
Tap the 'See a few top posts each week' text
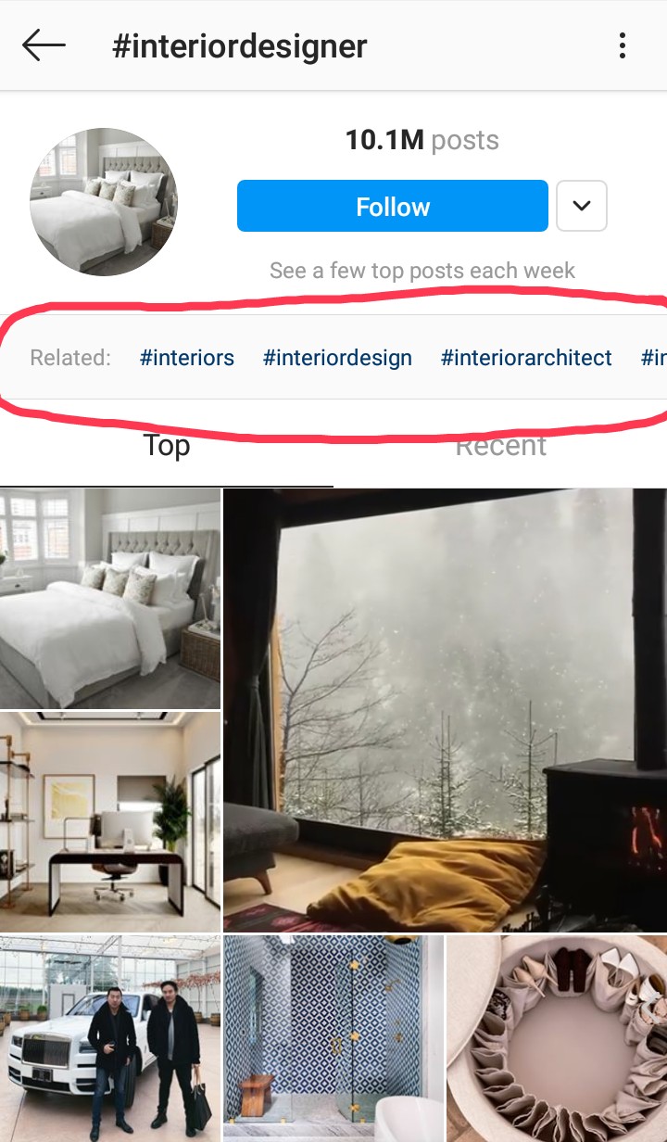pos(422,271)
